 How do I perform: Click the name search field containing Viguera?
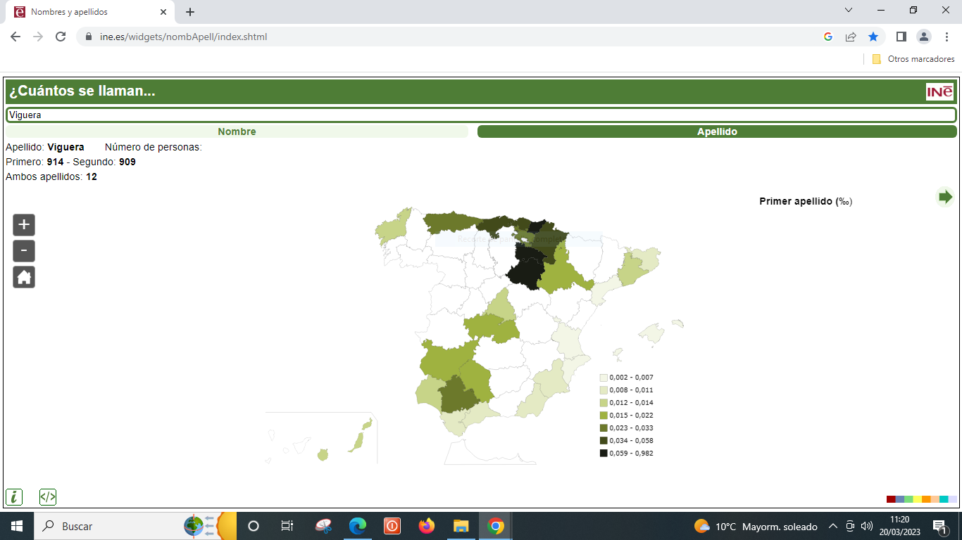tap(481, 115)
